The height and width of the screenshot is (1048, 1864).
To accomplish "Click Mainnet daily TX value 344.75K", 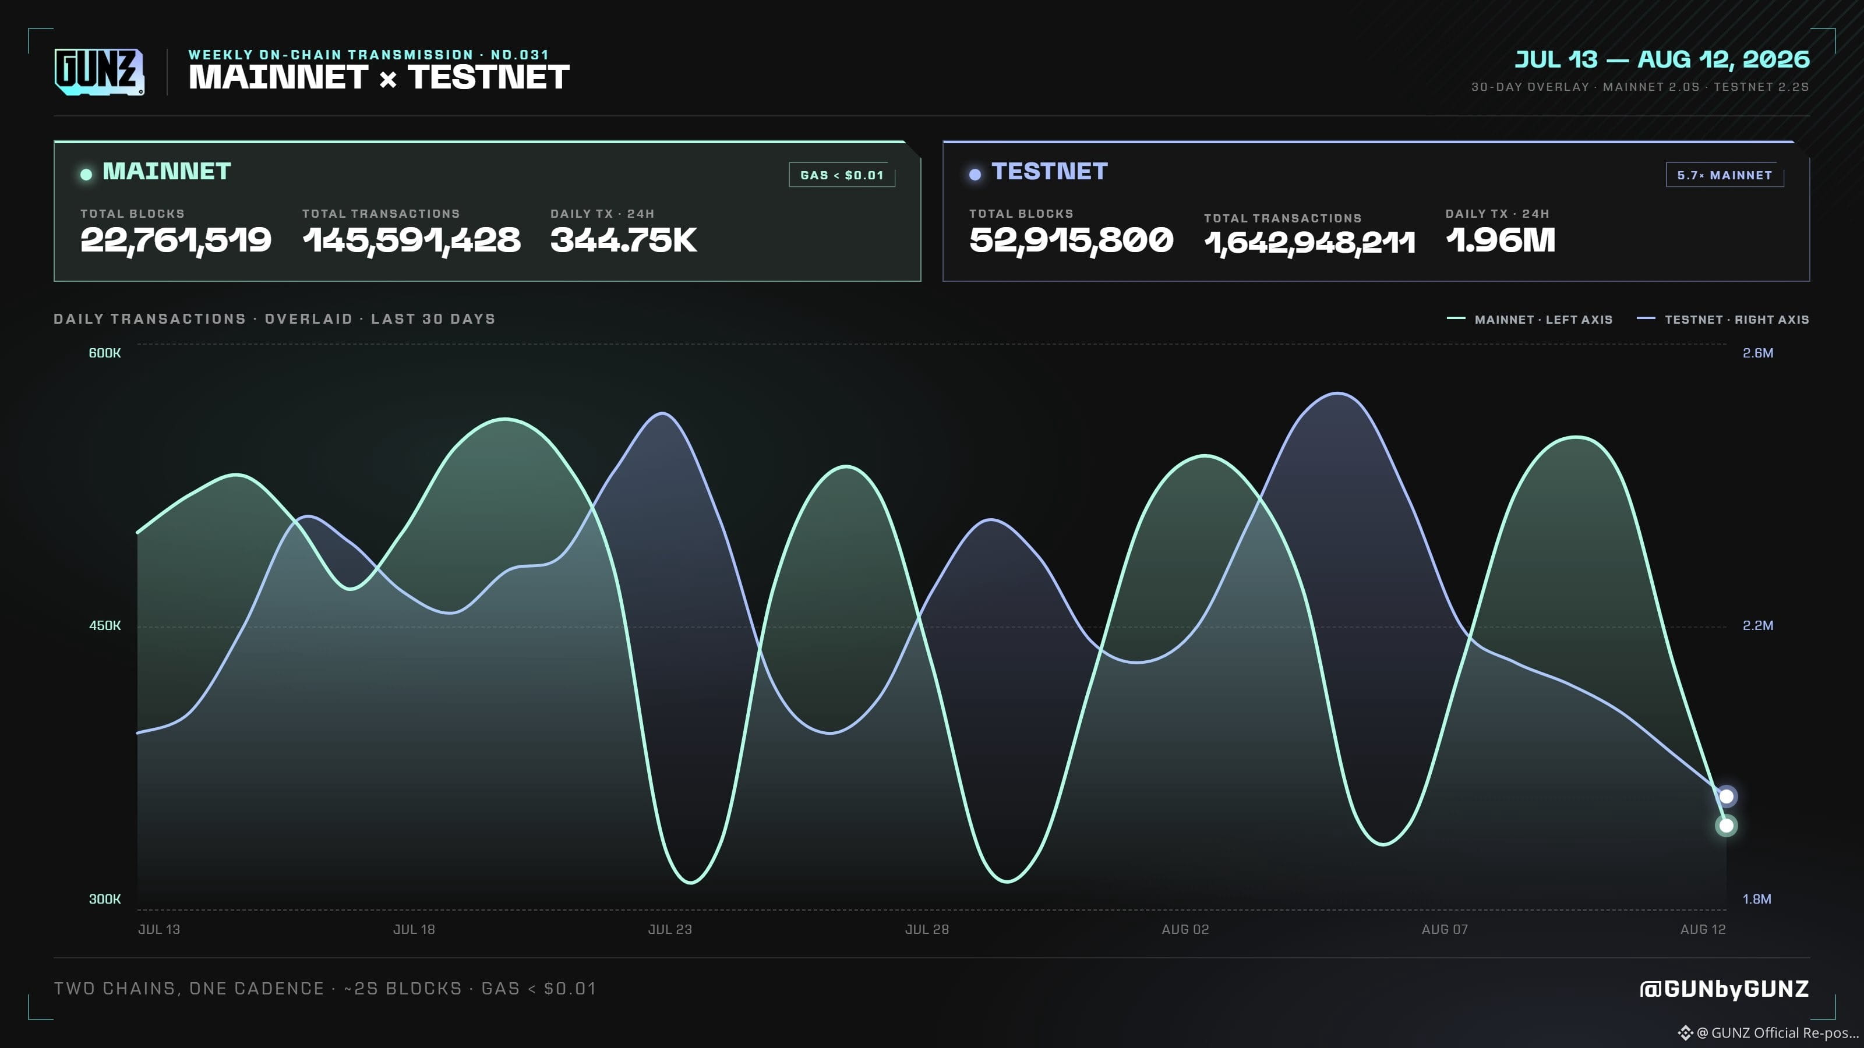I will (623, 240).
